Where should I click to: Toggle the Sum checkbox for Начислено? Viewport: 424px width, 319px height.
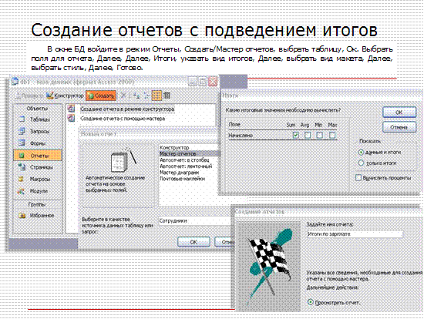[x=296, y=135]
